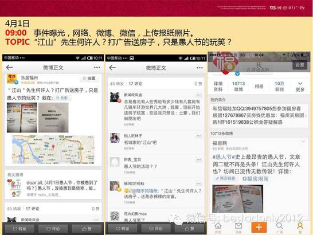This screenshot has height=235, width=313.
Task: Tap the 转发 repost button in the left screen
Action: [x=19, y=229]
